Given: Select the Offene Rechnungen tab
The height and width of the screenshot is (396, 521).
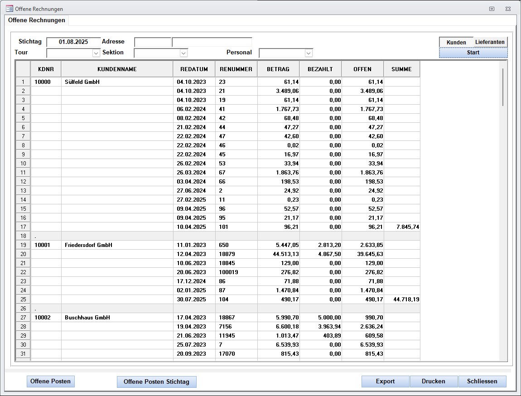Looking at the screenshot, I should point(37,20).
